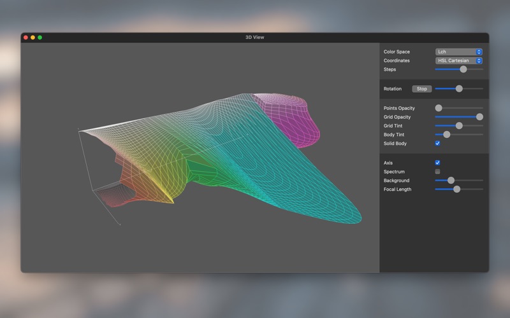Image resolution: width=510 pixels, height=318 pixels.
Task: Click the "Coordinates" label
Action: point(397,60)
